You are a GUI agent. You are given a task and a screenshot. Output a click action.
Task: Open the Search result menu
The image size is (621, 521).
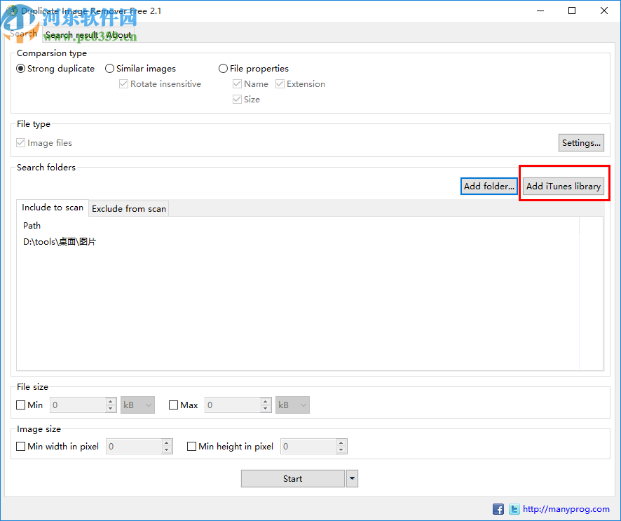click(71, 34)
